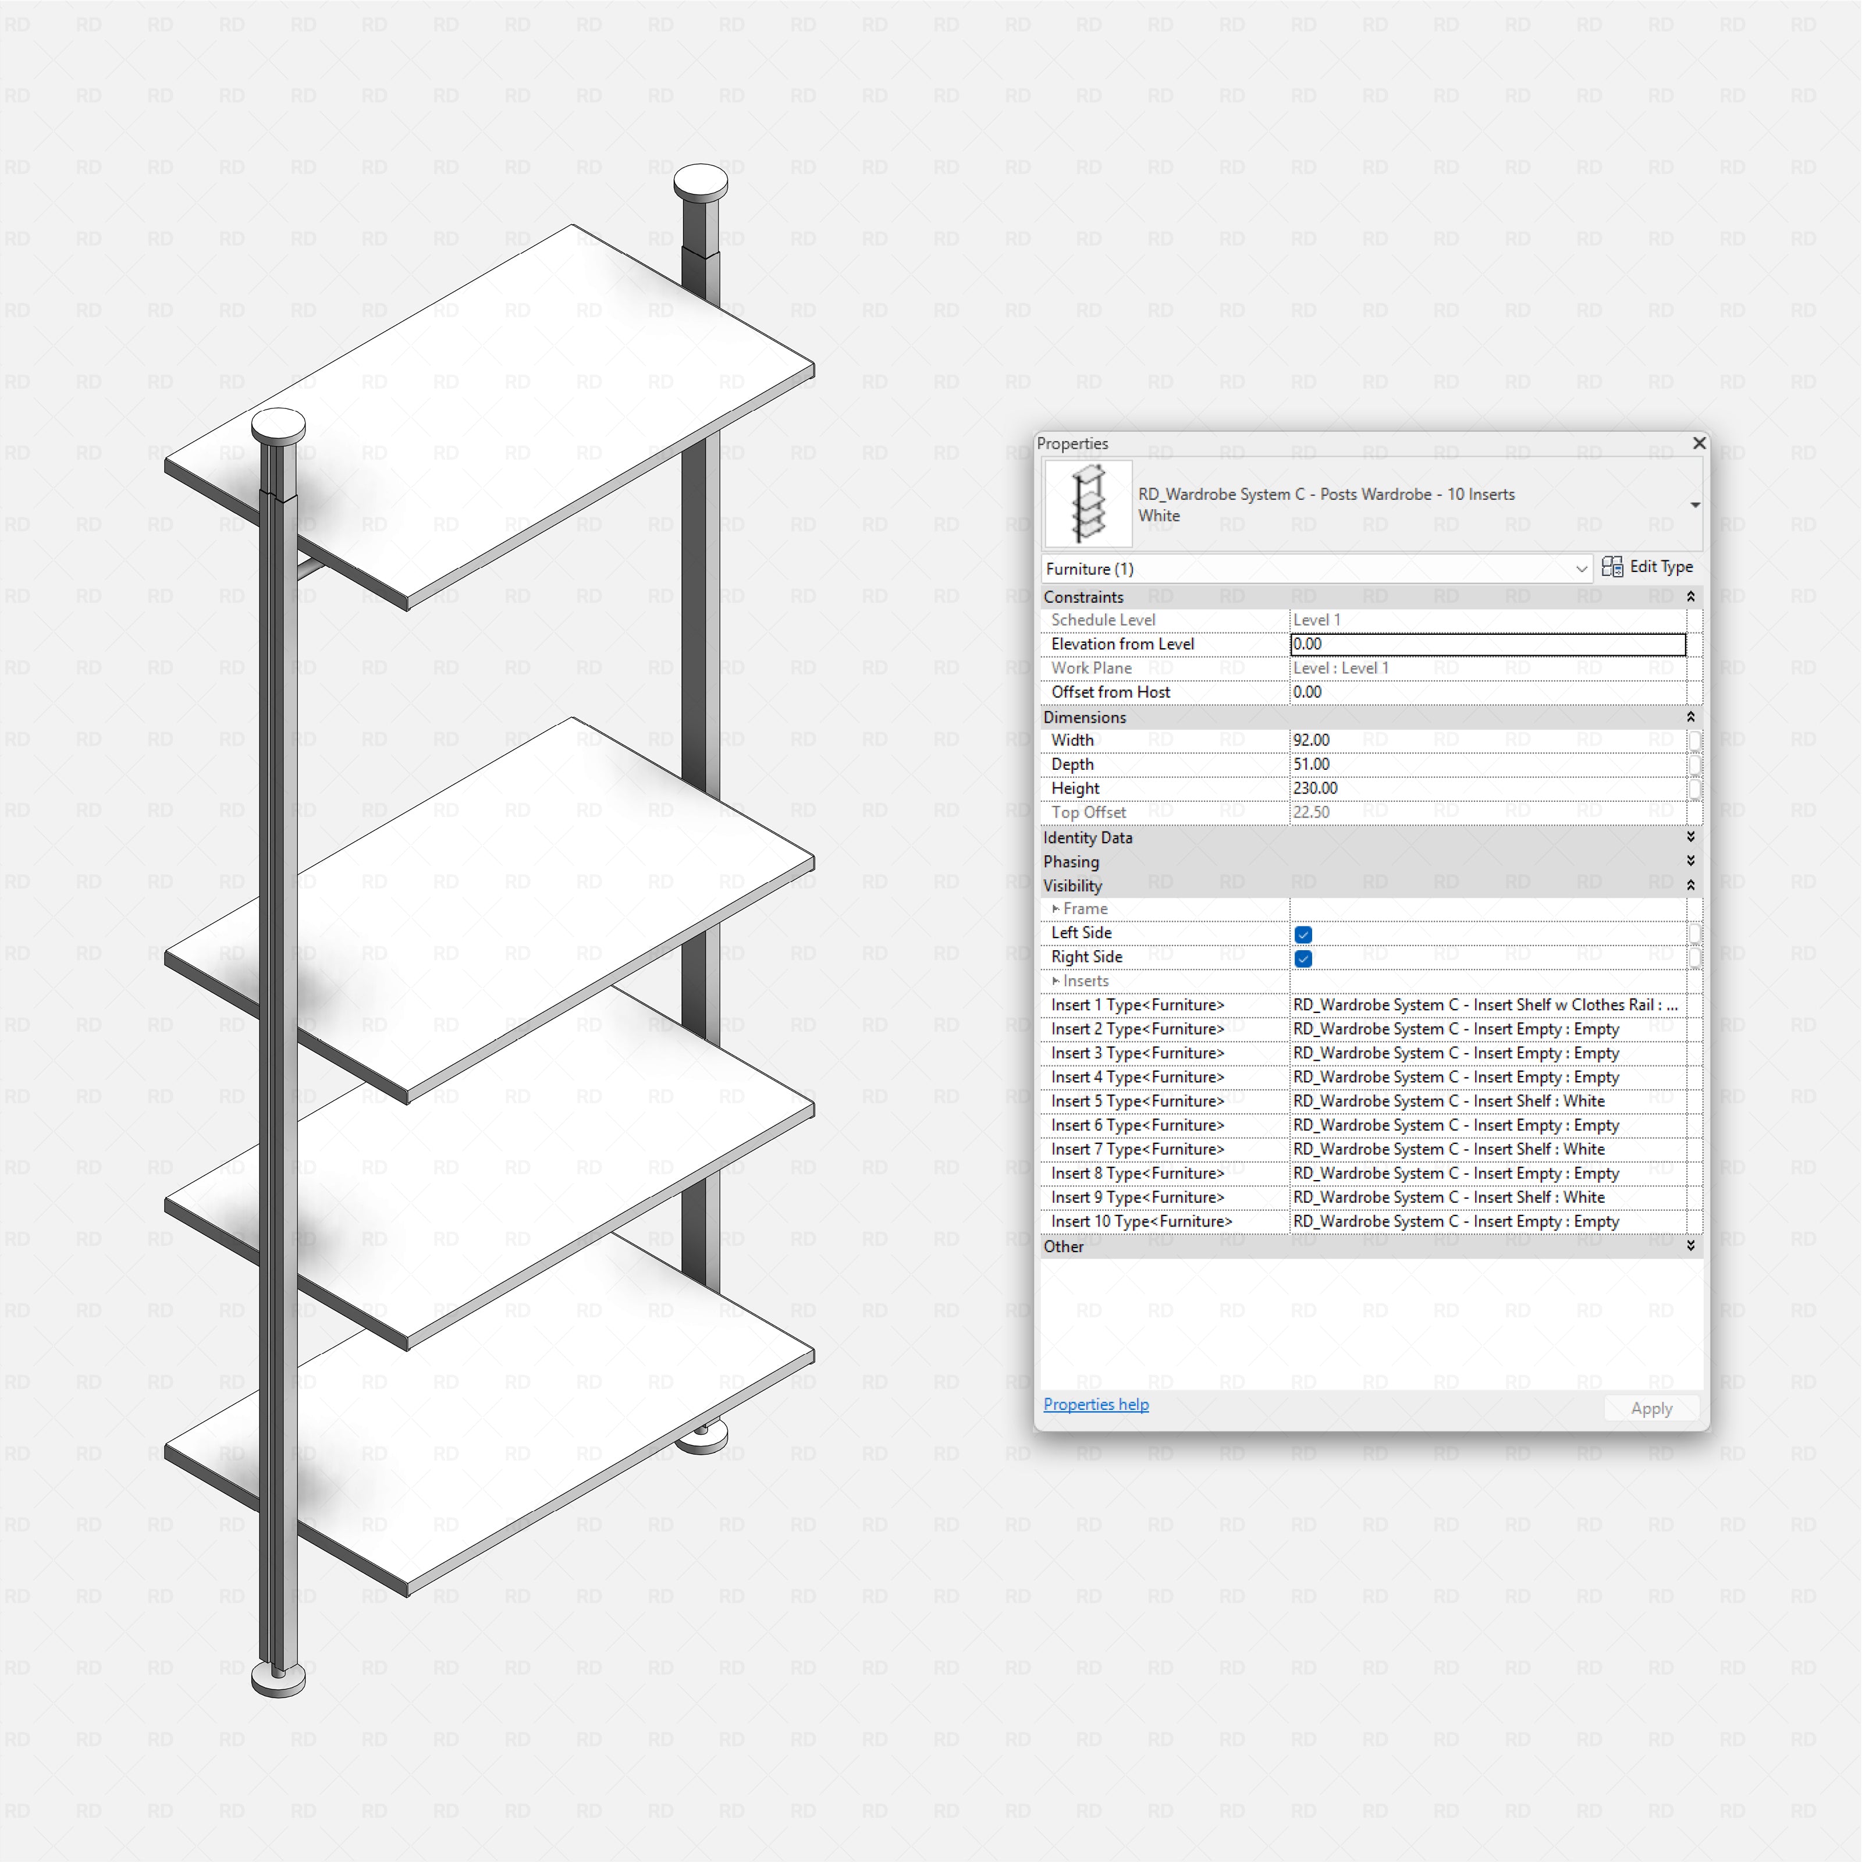The height and width of the screenshot is (1862, 1862).
Task: Collapse the Dimensions section
Action: pyautogui.click(x=1692, y=717)
